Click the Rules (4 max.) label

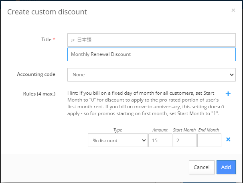click(39, 94)
